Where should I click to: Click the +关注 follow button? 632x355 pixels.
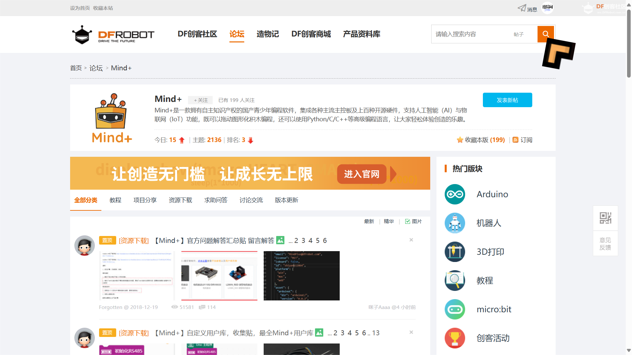pos(200,100)
